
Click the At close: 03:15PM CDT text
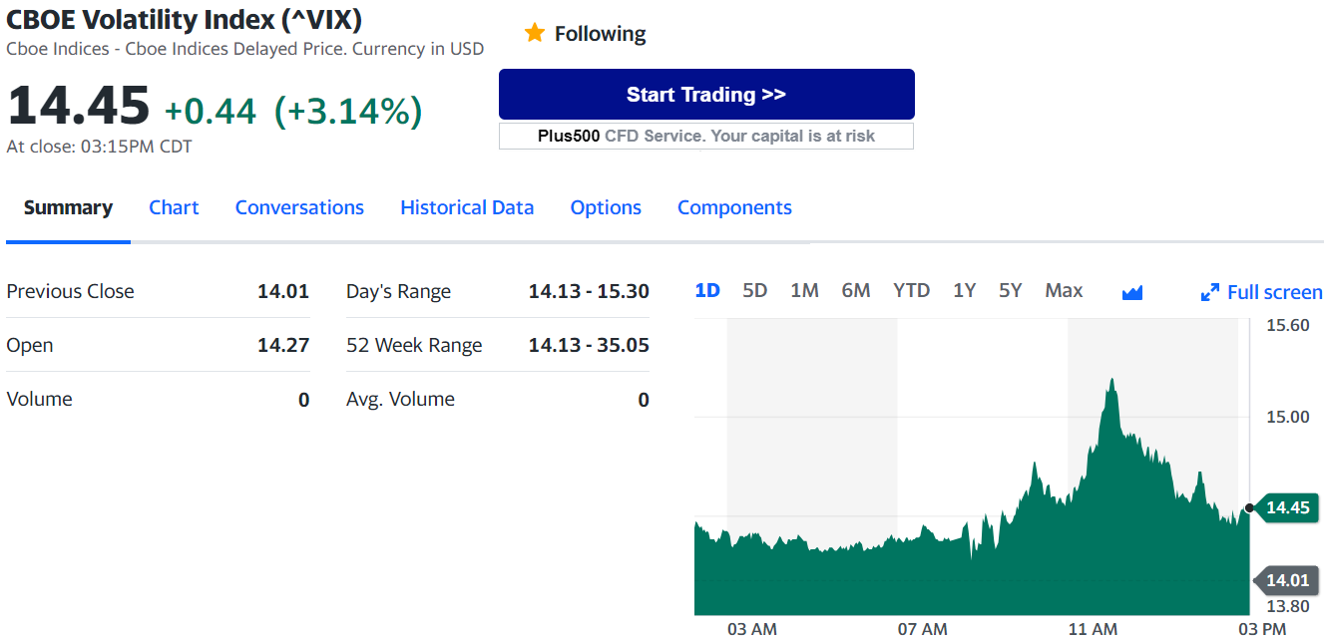(x=99, y=147)
